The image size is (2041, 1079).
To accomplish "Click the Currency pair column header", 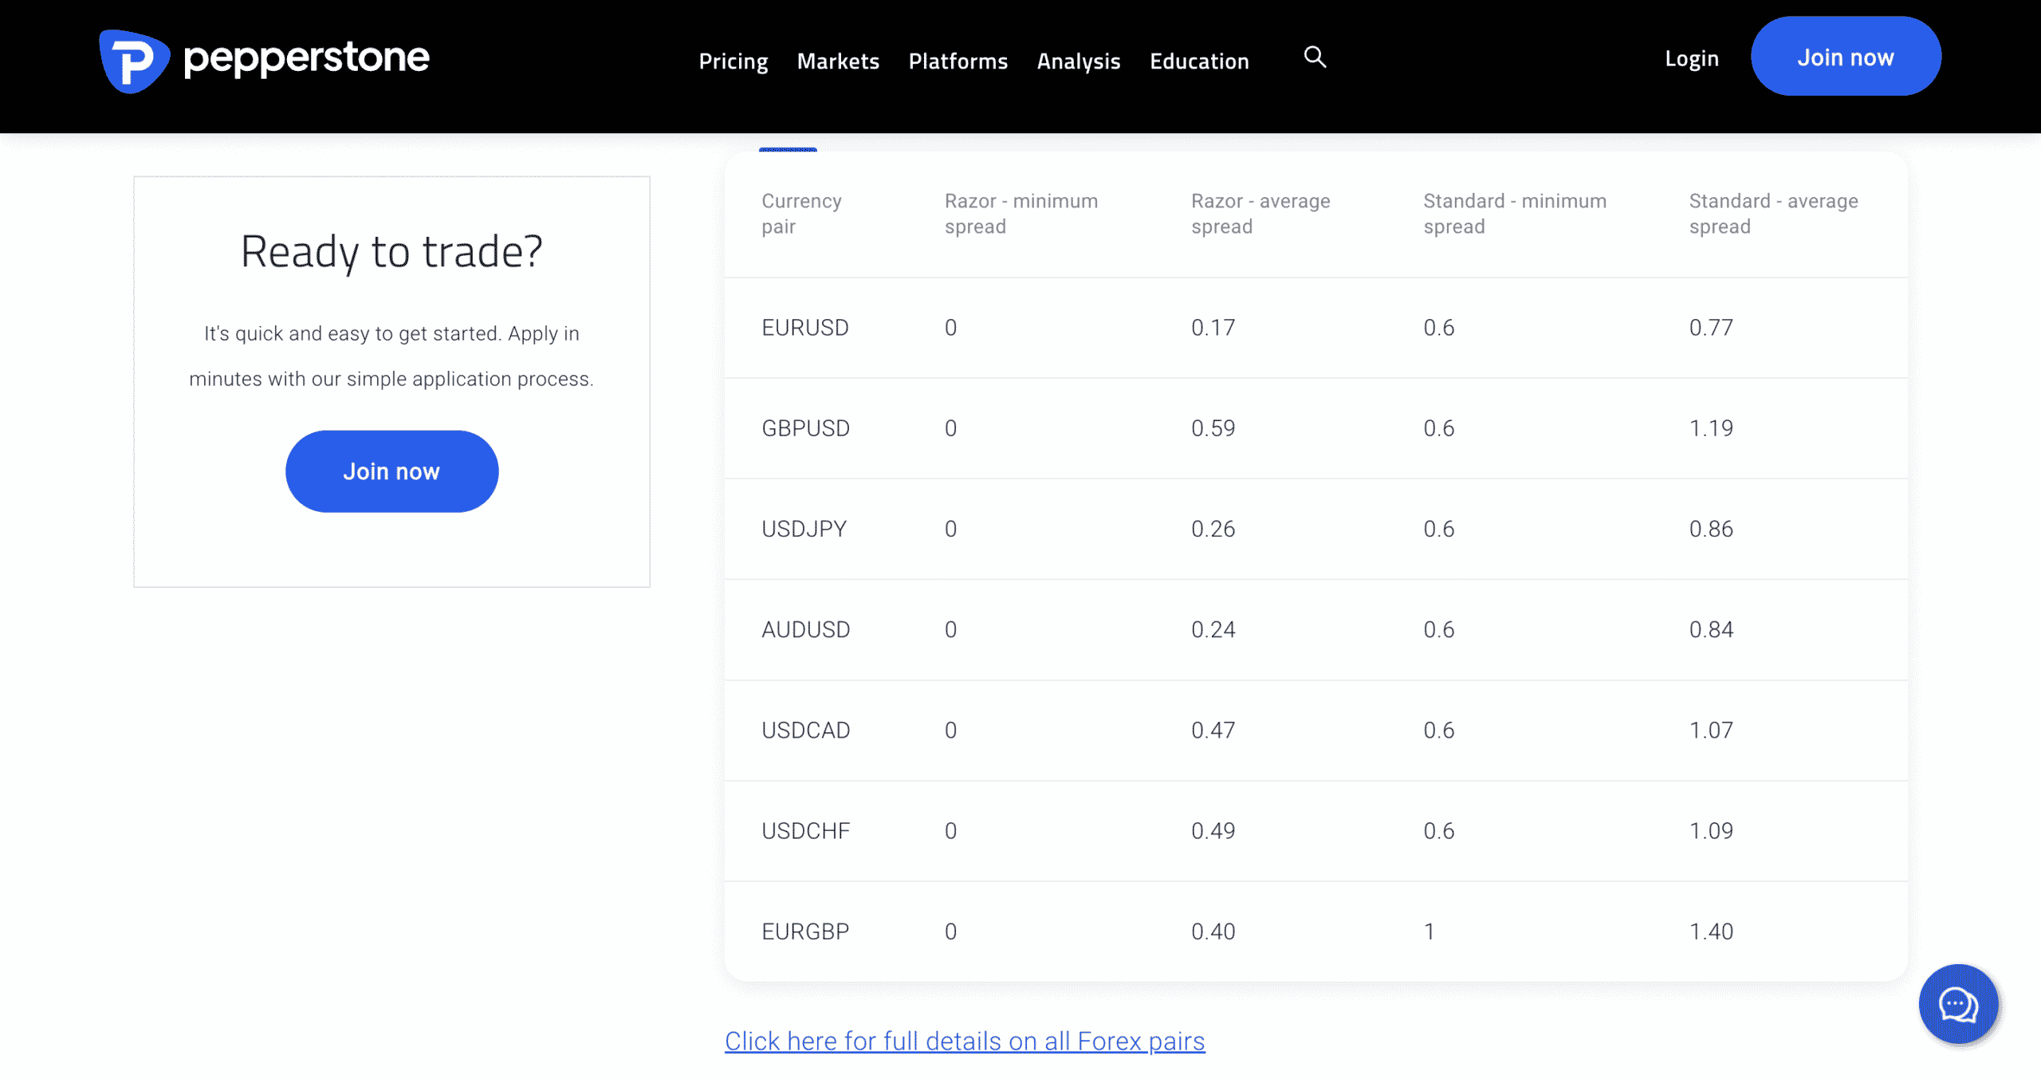I will (x=801, y=214).
